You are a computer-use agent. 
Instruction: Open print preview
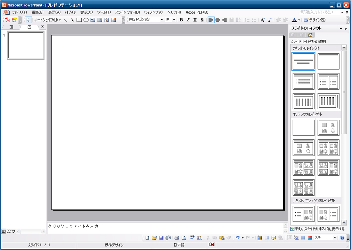(x=183, y=238)
